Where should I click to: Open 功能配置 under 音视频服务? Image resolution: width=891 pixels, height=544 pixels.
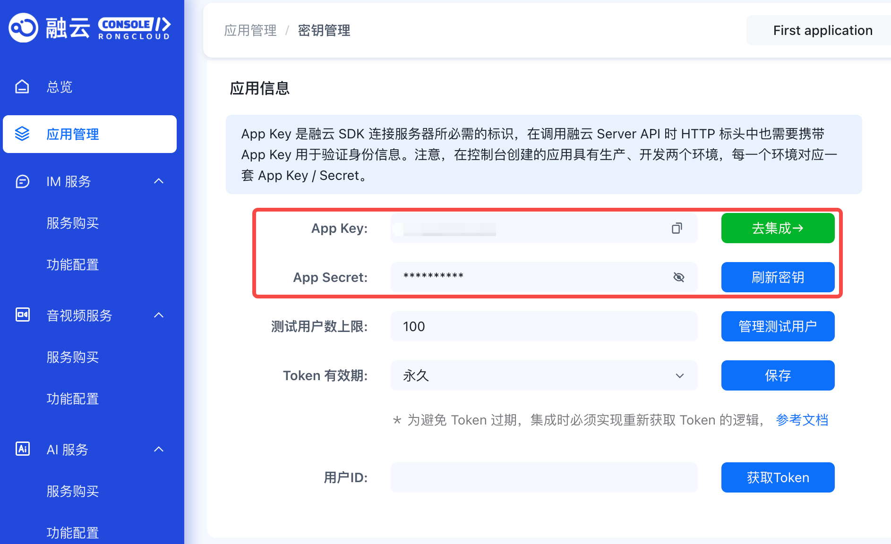pos(73,399)
